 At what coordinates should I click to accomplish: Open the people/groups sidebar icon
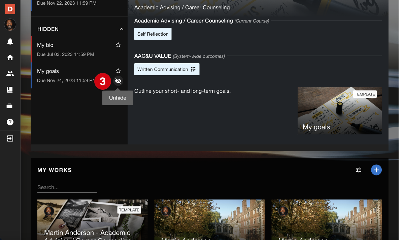tap(10, 74)
